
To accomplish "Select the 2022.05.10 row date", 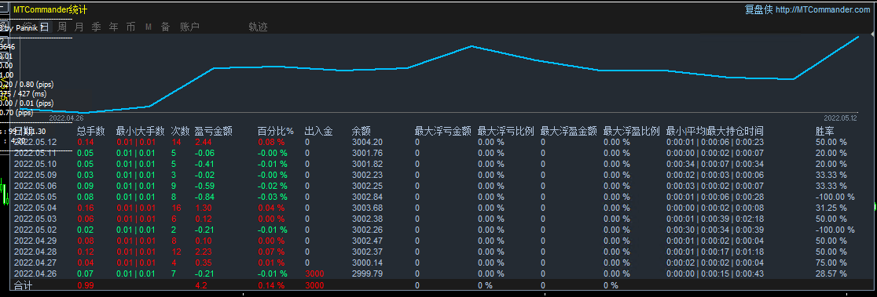I will [x=35, y=164].
